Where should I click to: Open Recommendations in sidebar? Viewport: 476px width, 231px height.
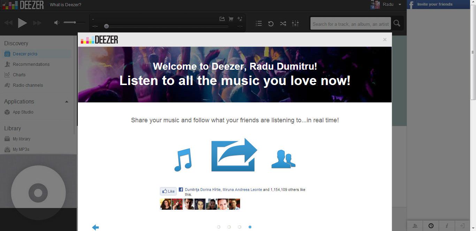(x=31, y=64)
